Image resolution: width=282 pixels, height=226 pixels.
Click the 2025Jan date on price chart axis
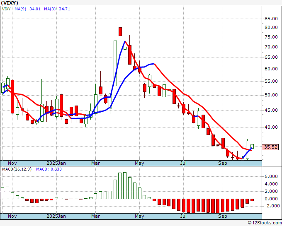(56, 163)
